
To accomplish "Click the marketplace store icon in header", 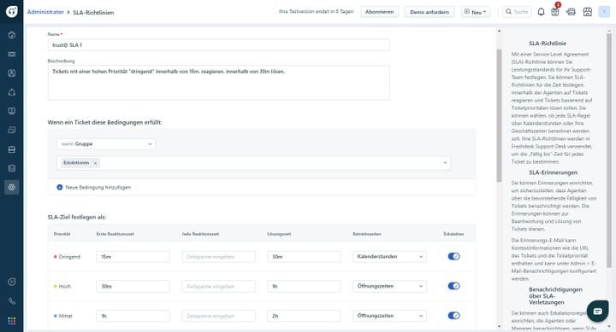I will [587, 12].
